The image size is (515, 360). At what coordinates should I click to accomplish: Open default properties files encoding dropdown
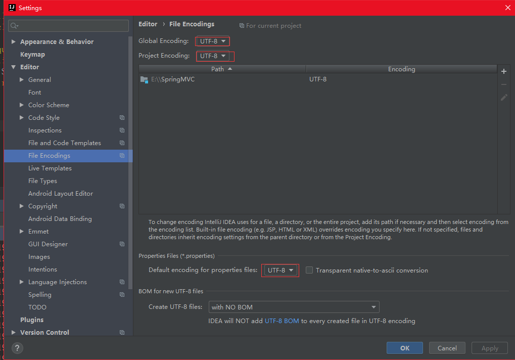pyautogui.click(x=280, y=271)
